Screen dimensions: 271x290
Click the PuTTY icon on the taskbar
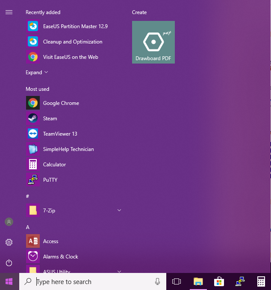tap(240, 281)
